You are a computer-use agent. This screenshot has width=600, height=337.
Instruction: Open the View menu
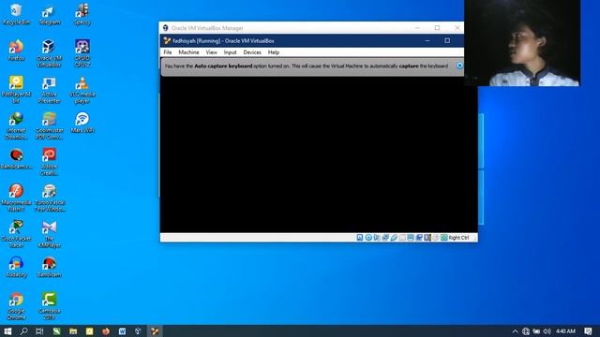click(211, 52)
